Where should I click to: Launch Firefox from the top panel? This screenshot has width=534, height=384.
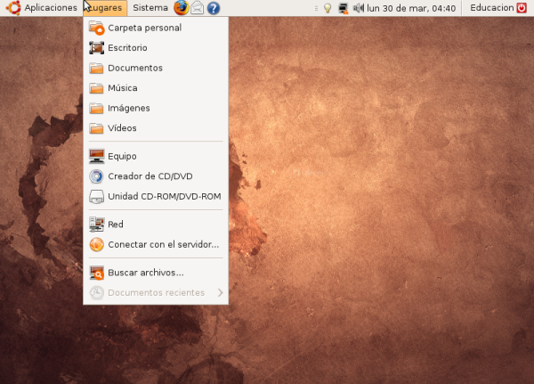(x=181, y=8)
